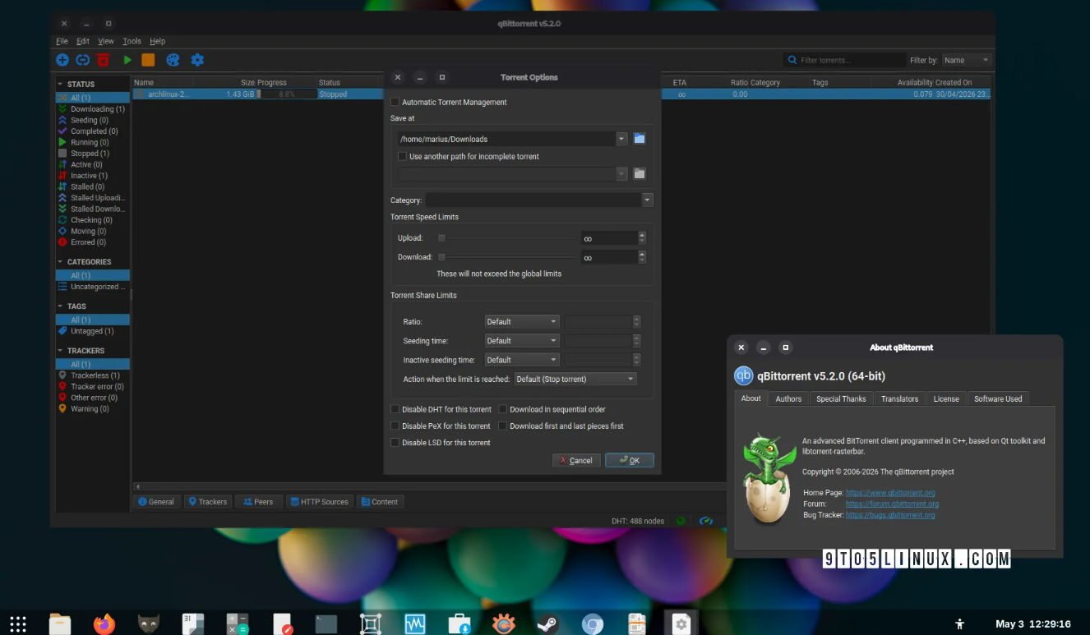Select Tracker error (0) filter
This screenshot has width=1090, height=635.
point(92,387)
